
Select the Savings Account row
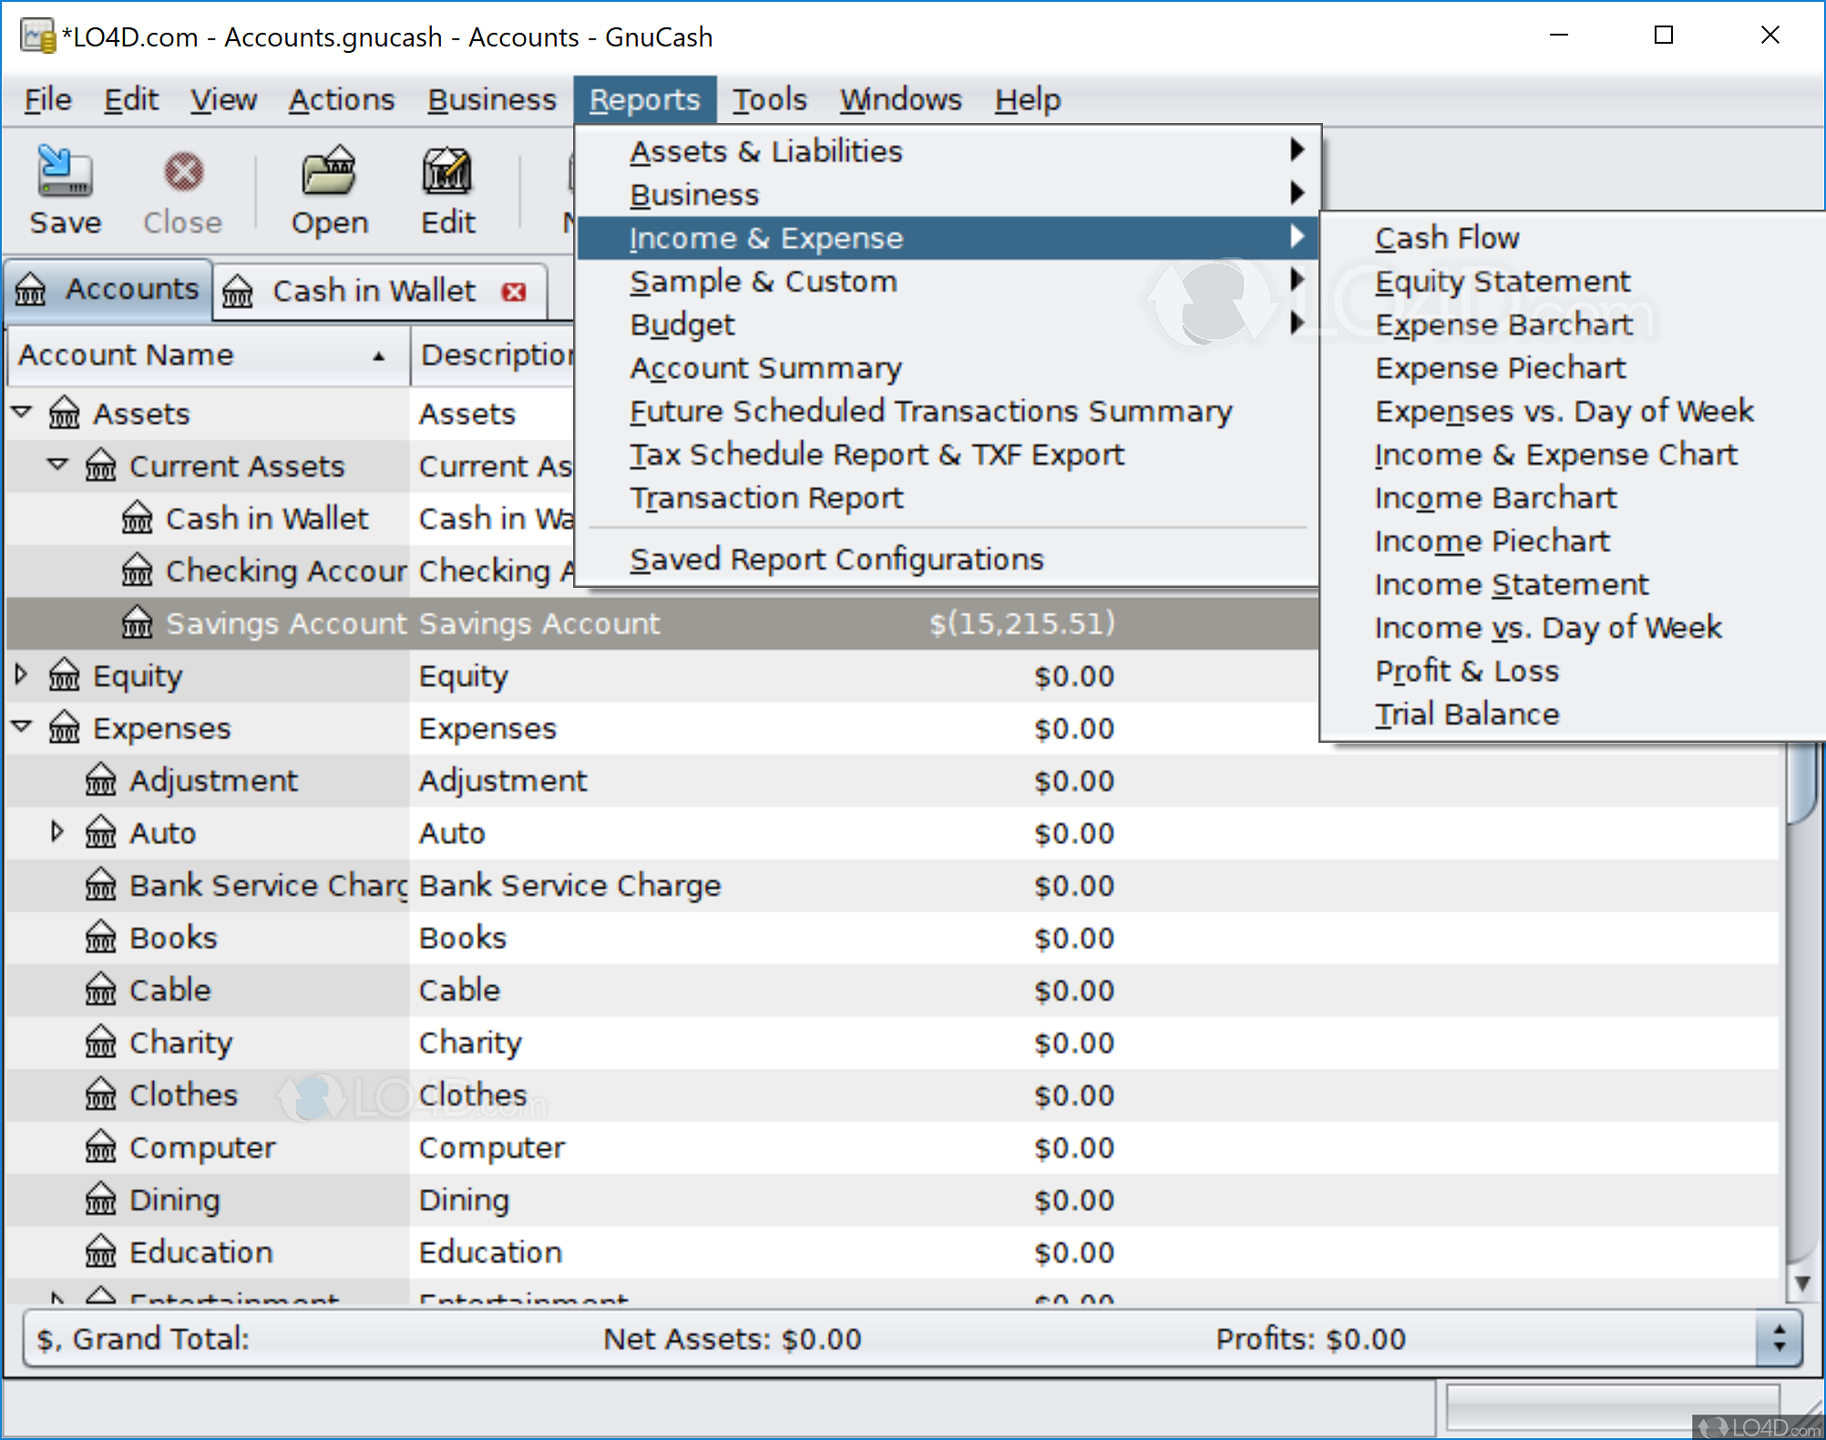click(x=662, y=623)
